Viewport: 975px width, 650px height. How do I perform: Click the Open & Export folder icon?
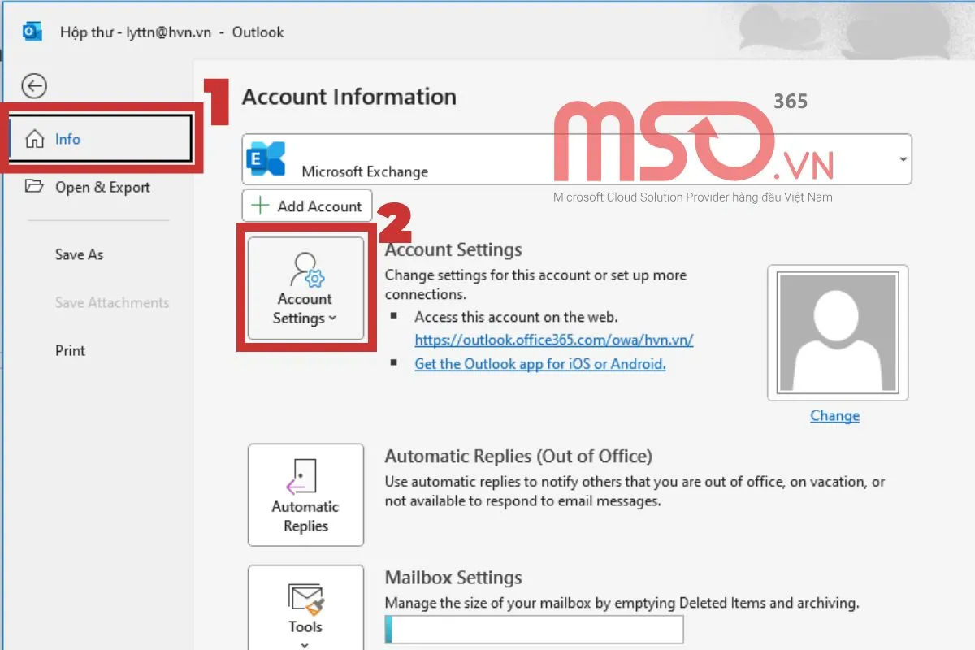pos(34,187)
